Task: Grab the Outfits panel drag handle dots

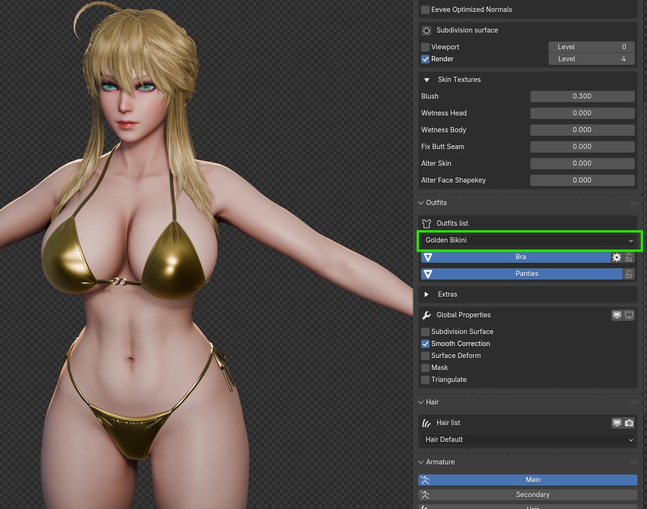Action: pyautogui.click(x=634, y=203)
